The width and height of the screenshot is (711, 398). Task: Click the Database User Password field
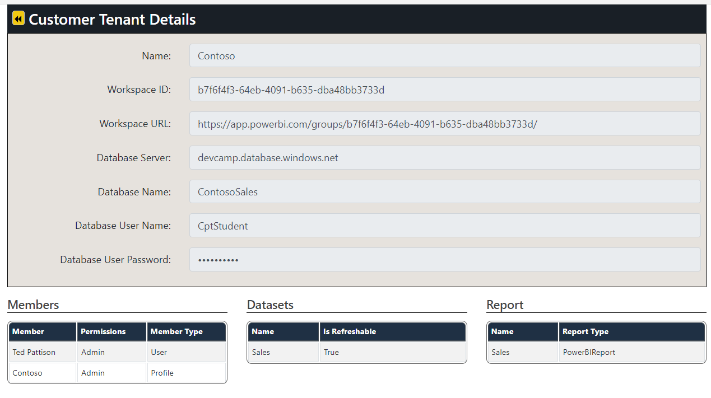(x=445, y=260)
